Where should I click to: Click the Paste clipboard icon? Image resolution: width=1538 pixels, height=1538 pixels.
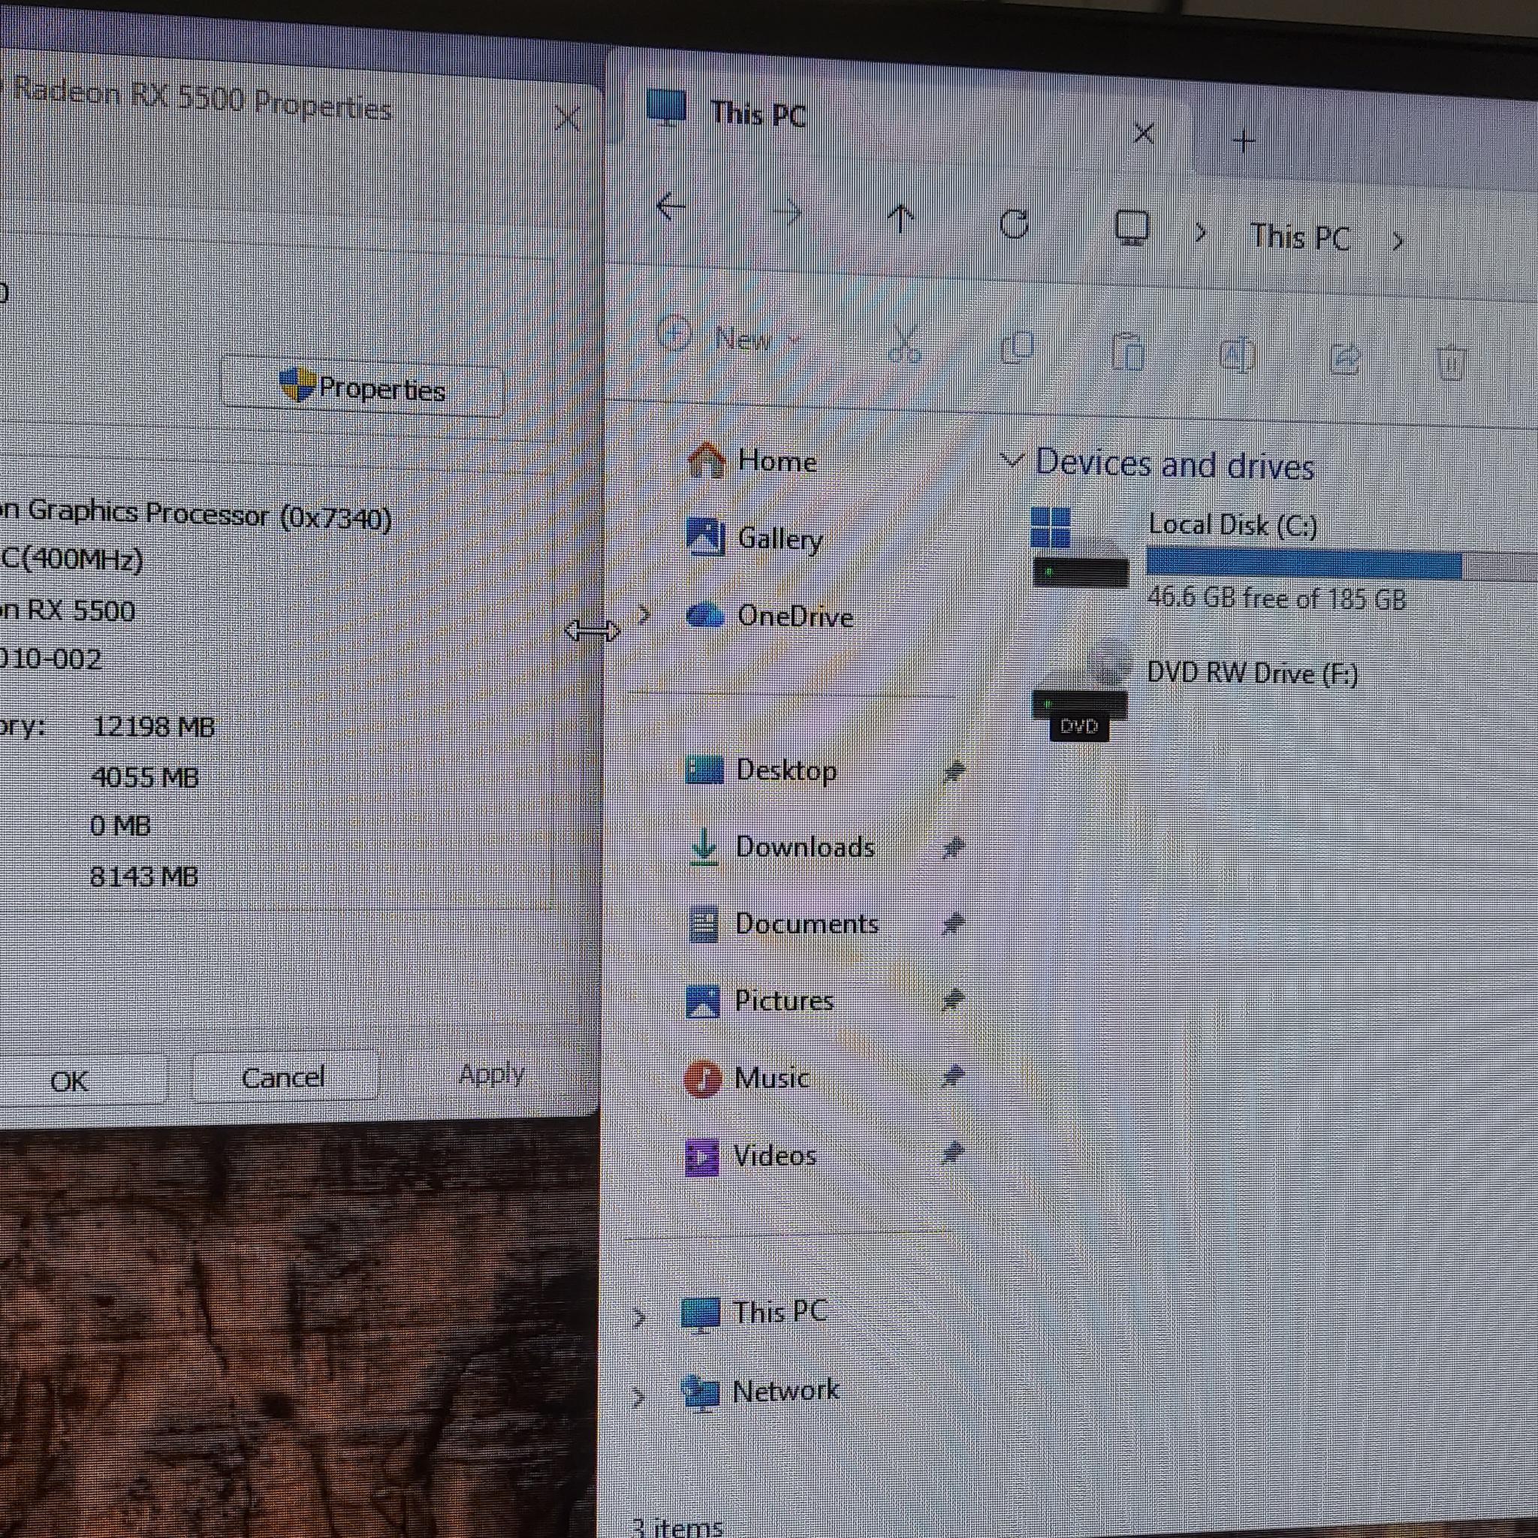(1127, 352)
